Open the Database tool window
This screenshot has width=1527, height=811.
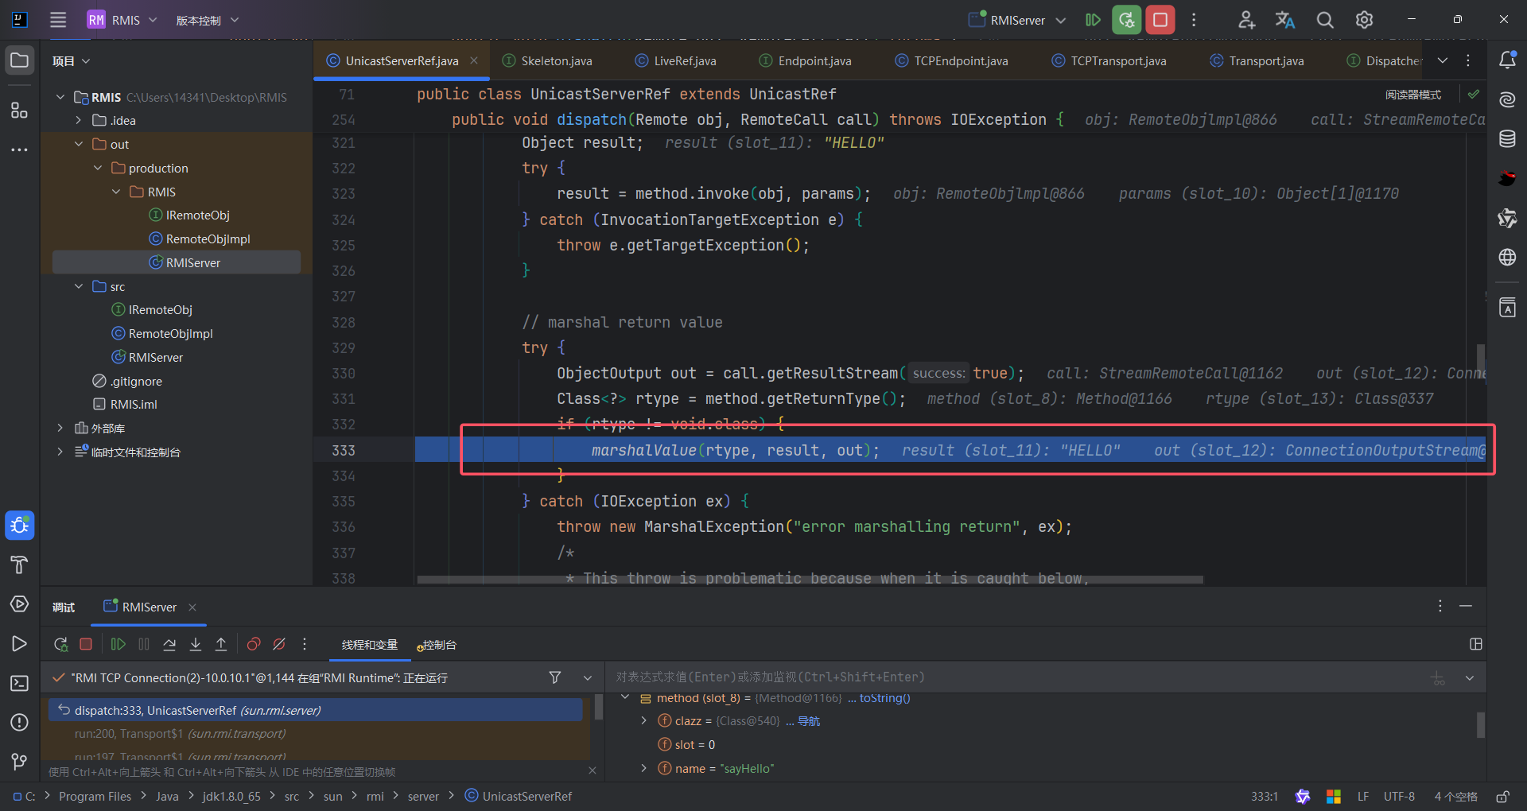click(1507, 139)
